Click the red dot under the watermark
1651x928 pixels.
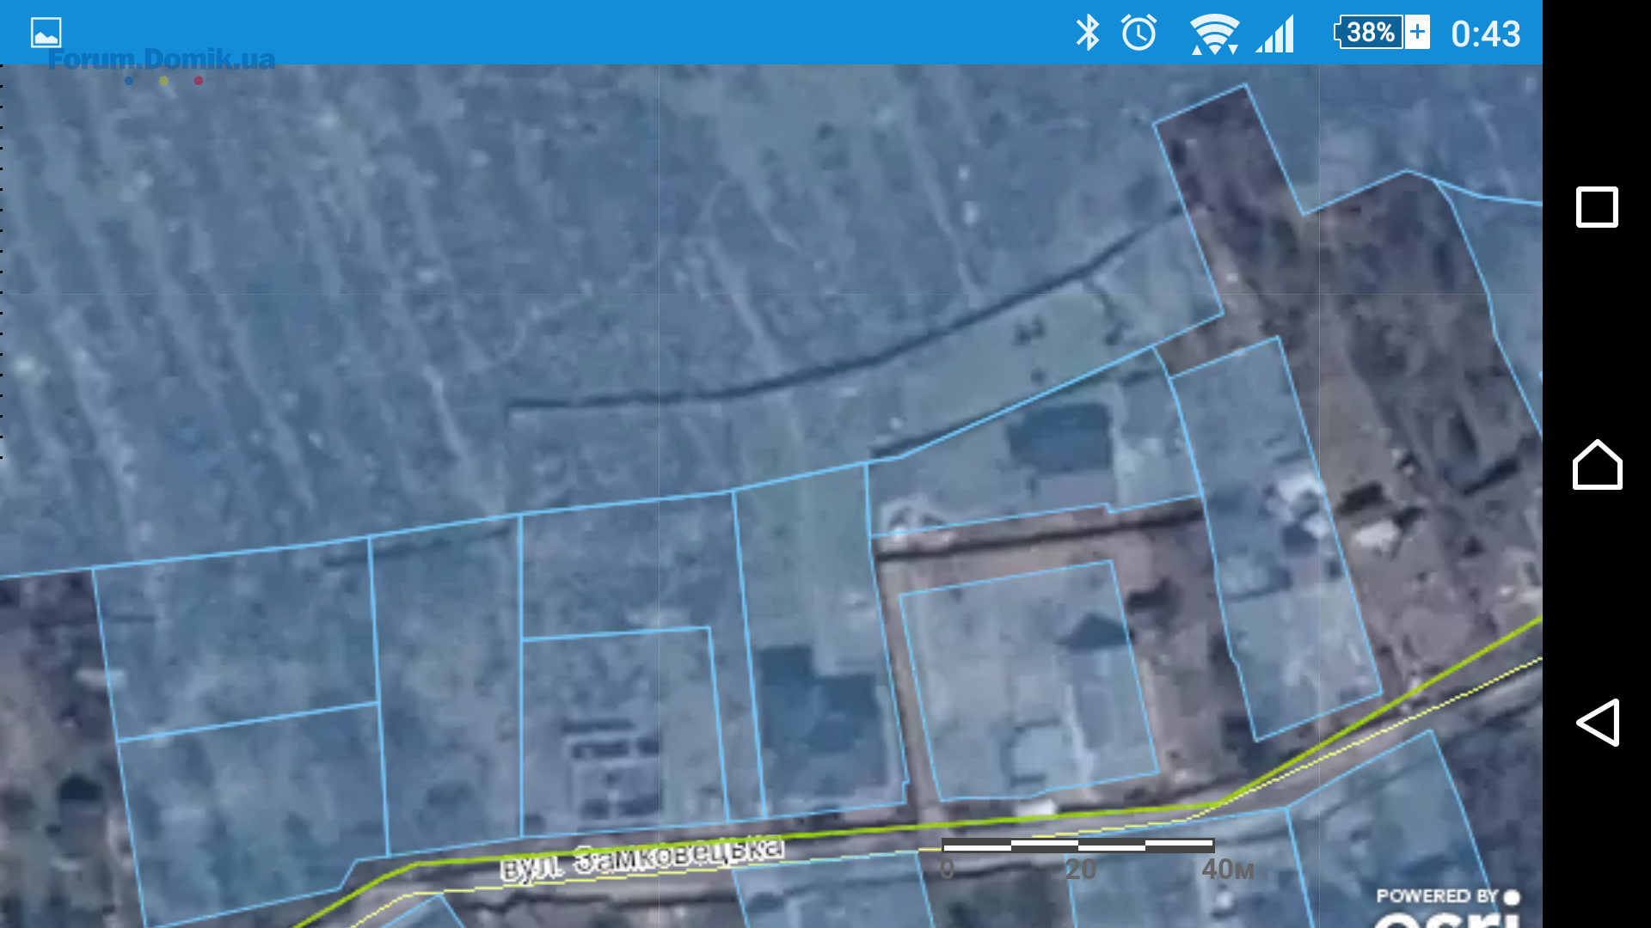199,81
